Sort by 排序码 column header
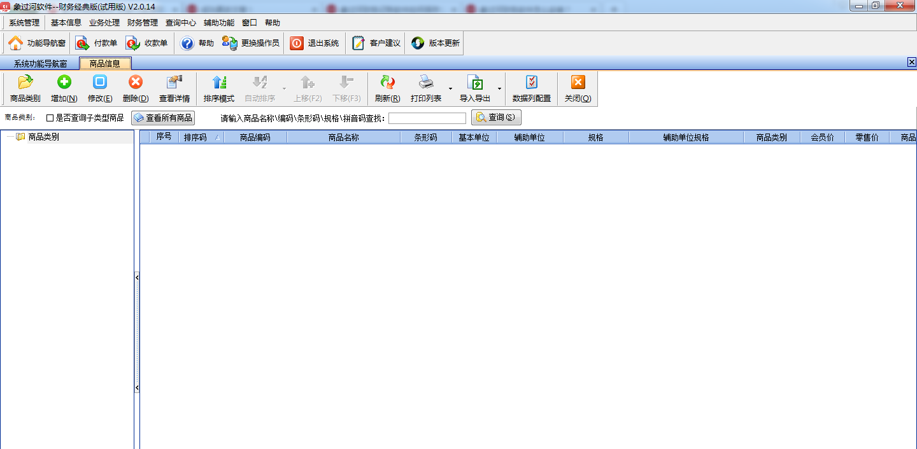This screenshot has width=917, height=449. 201,137
